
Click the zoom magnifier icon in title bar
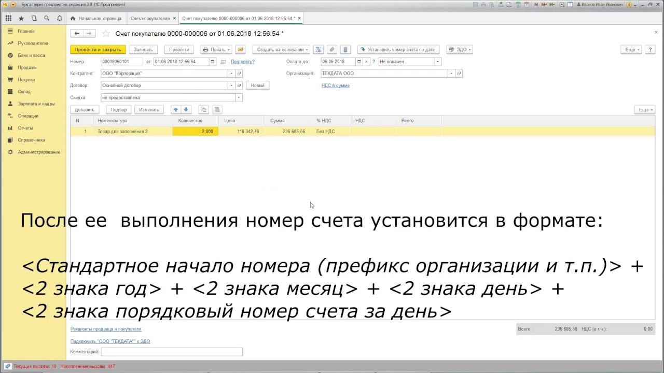[562, 5]
